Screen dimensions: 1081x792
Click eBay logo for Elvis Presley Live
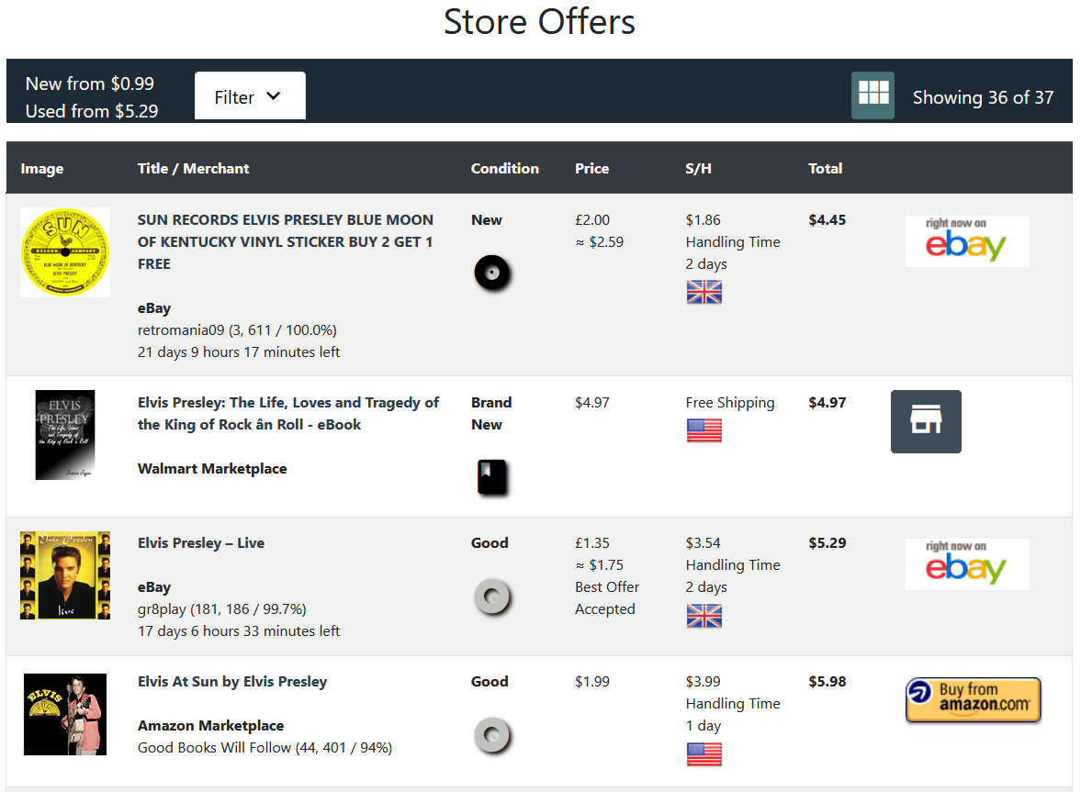pyautogui.click(x=966, y=564)
